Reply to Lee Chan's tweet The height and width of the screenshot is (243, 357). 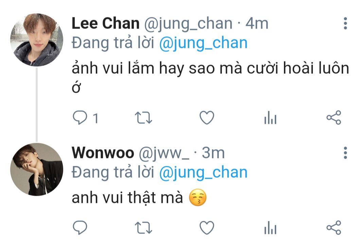[80, 118]
